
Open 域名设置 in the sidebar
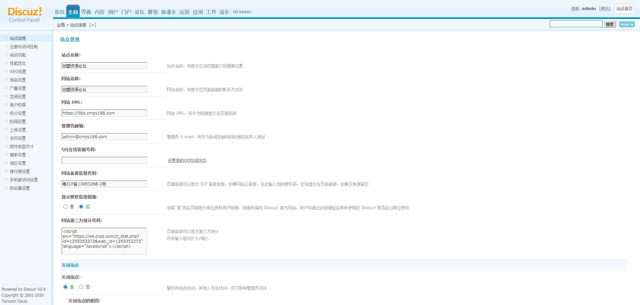(x=18, y=80)
